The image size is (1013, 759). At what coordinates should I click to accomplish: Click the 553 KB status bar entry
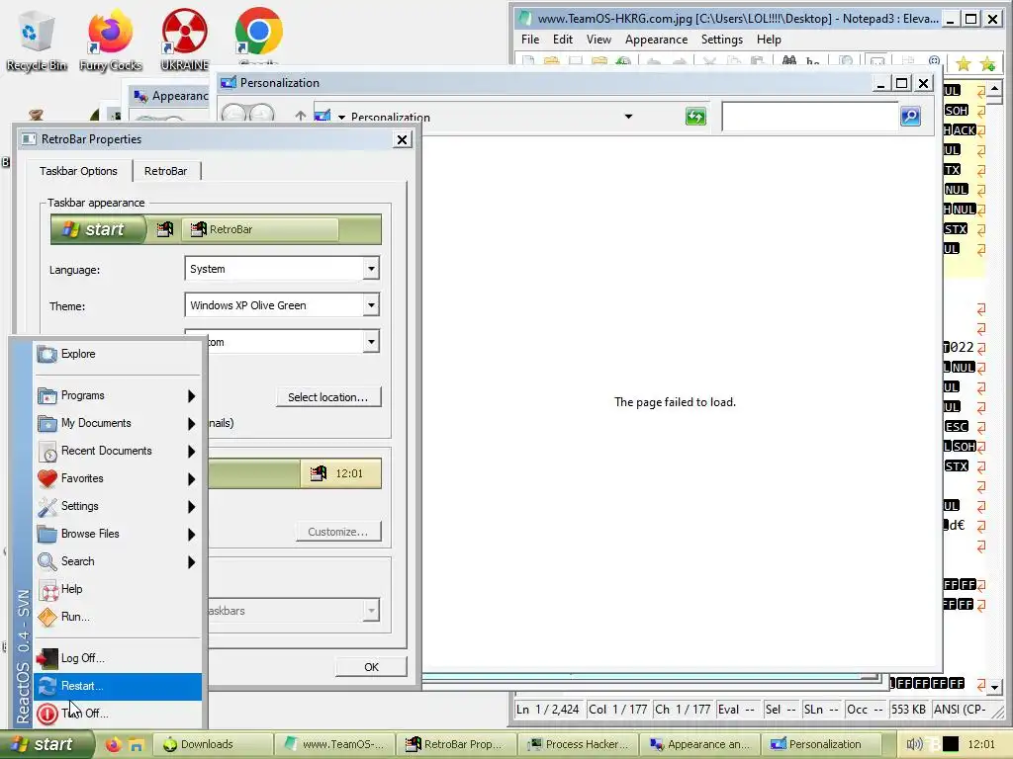(908, 710)
